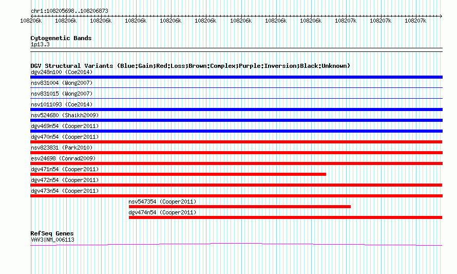Click the chr1:108205698..108206873 region label

[69, 11]
